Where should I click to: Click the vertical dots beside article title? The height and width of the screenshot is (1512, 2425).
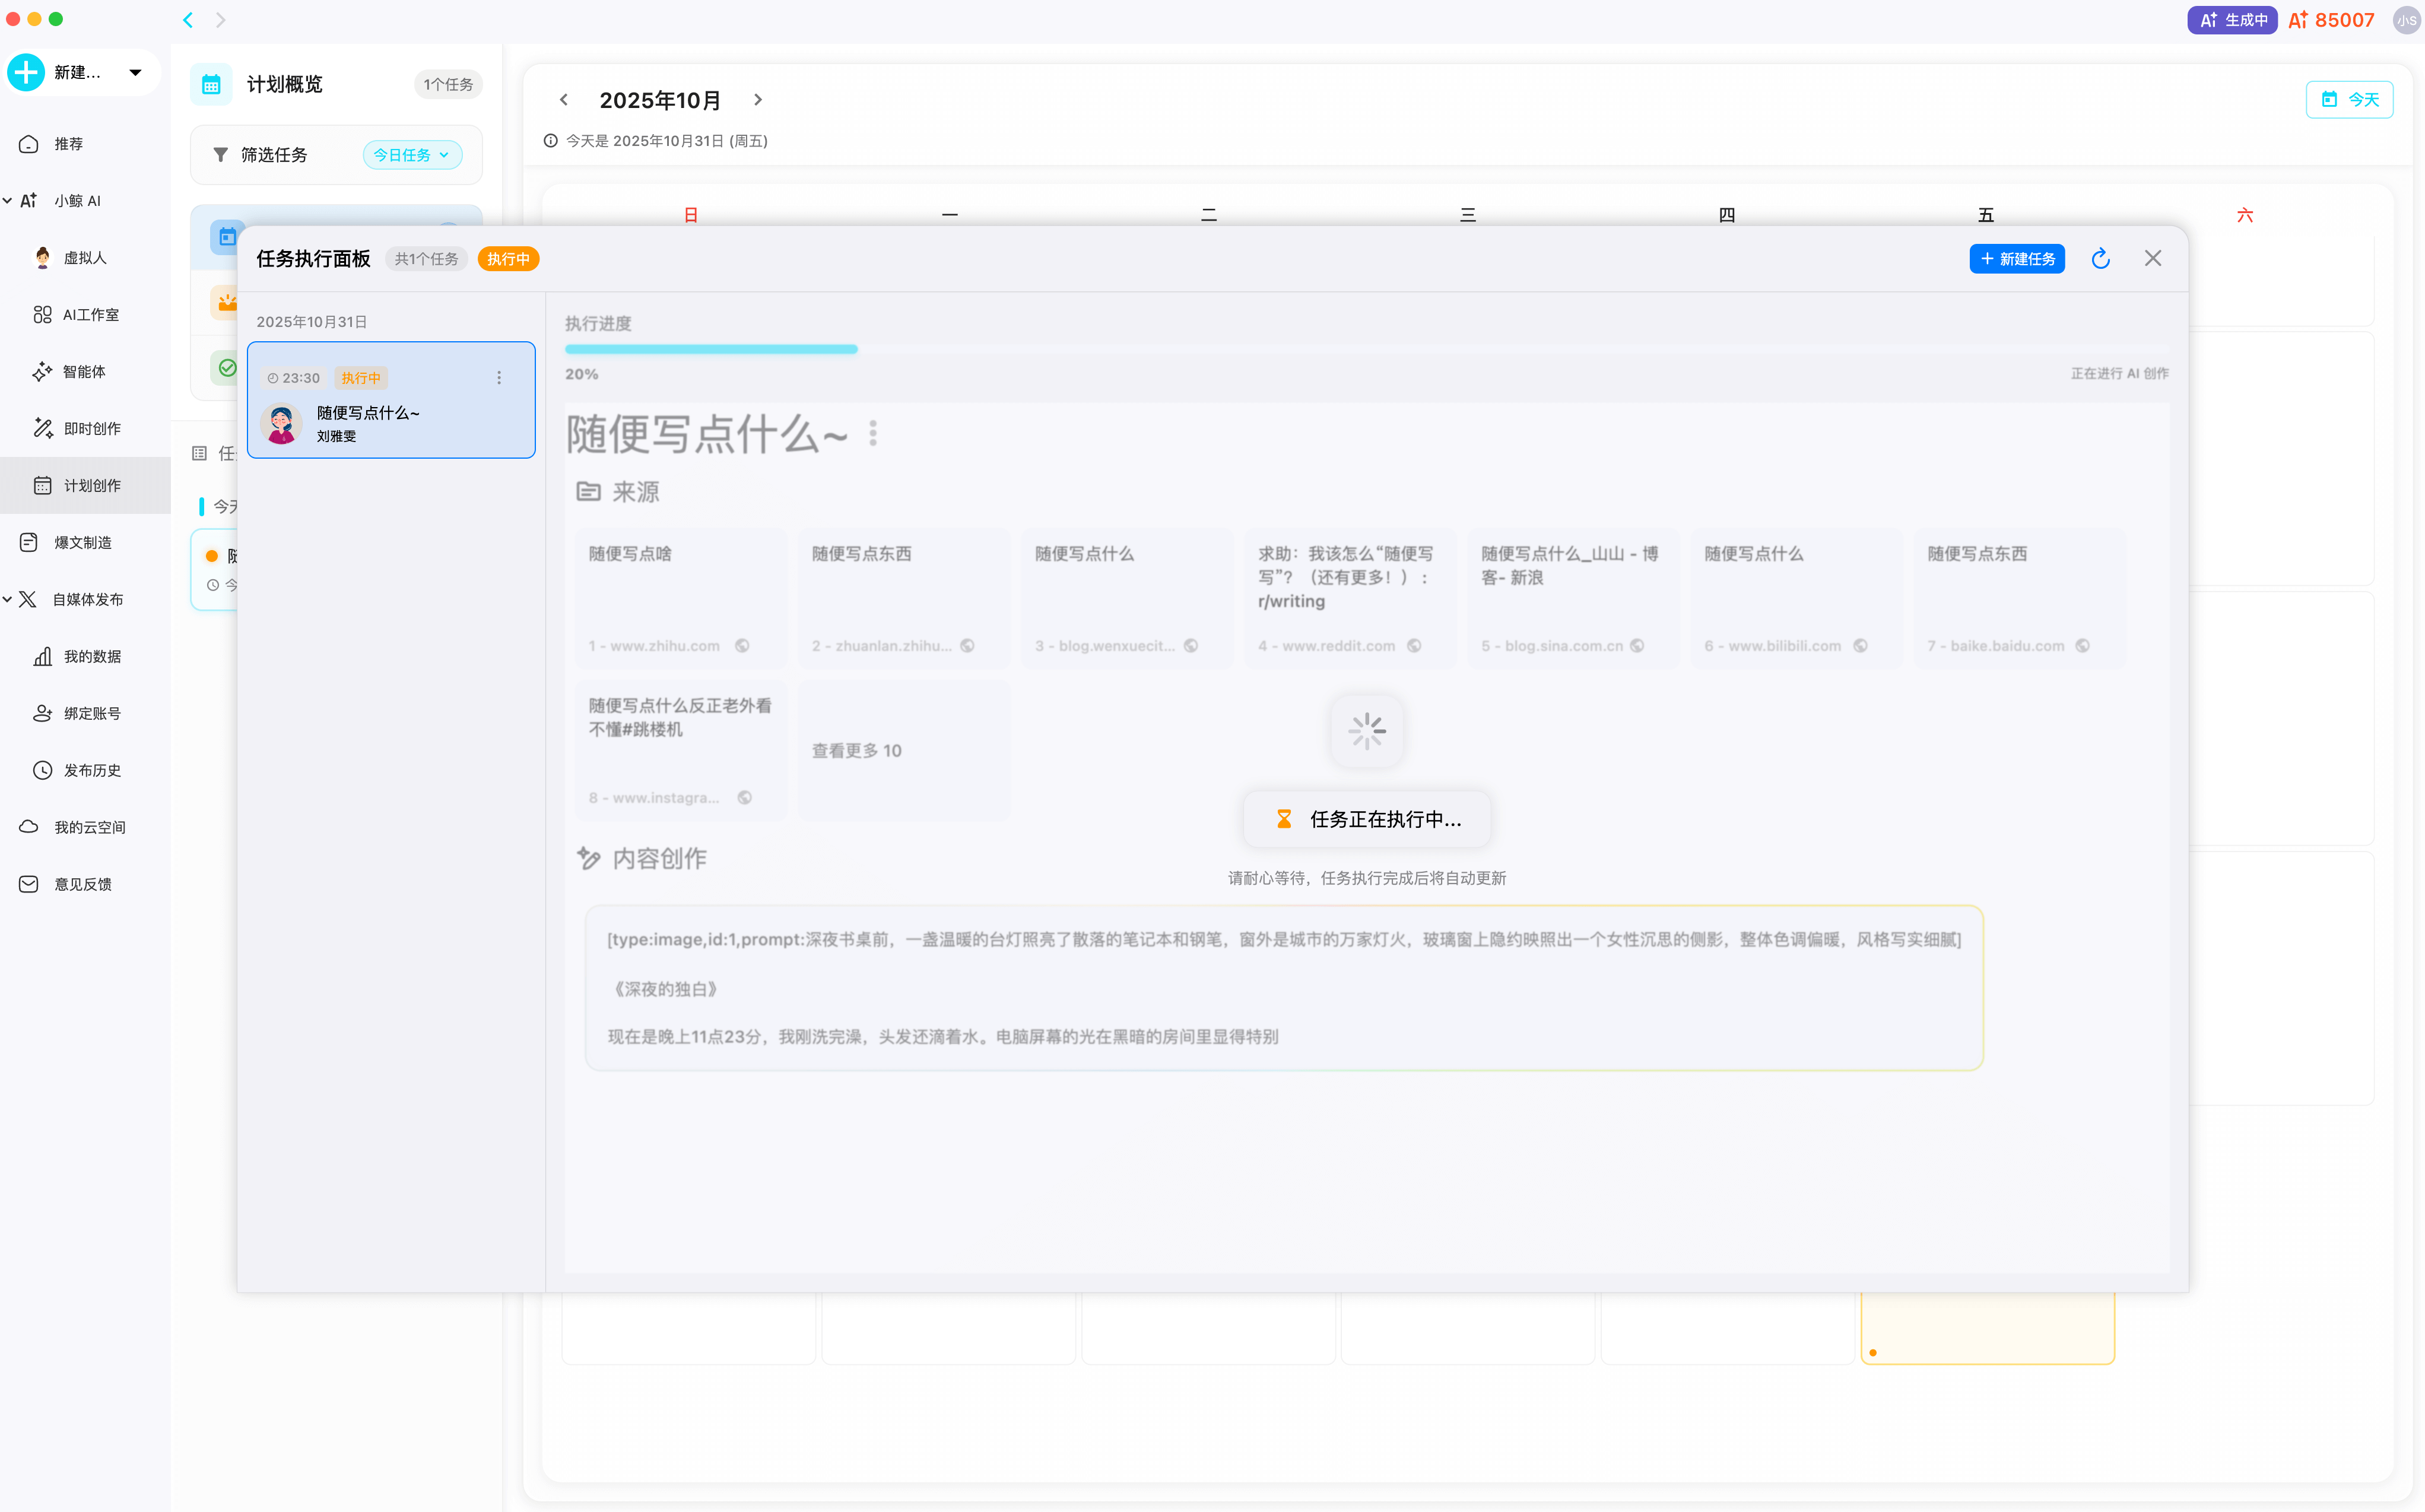873,434
